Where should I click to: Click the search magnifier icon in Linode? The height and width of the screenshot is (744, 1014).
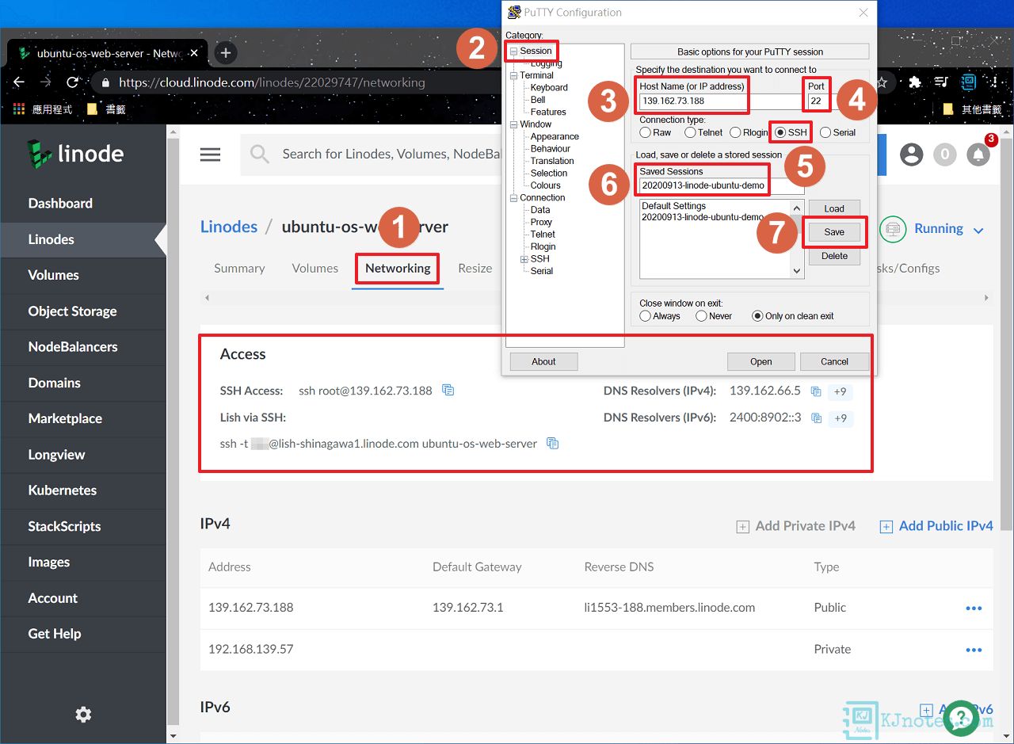(x=260, y=154)
